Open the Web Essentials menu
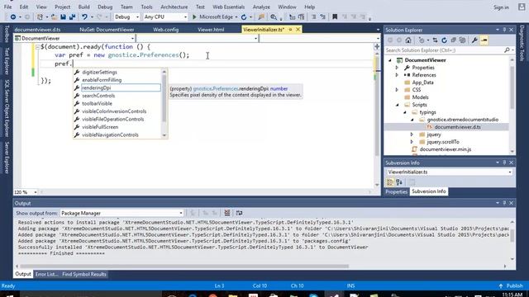This screenshot has height=297, width=529. [228, 7]
